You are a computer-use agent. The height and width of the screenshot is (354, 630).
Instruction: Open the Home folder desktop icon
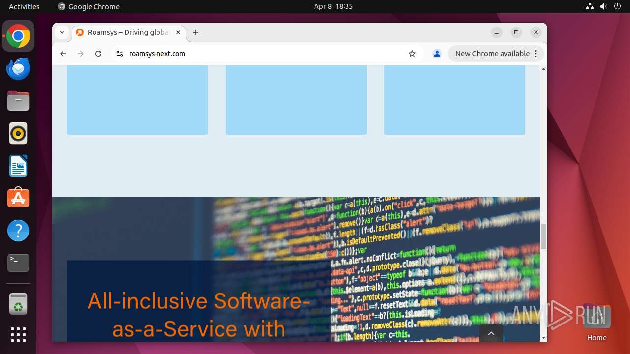pos(597,323)
